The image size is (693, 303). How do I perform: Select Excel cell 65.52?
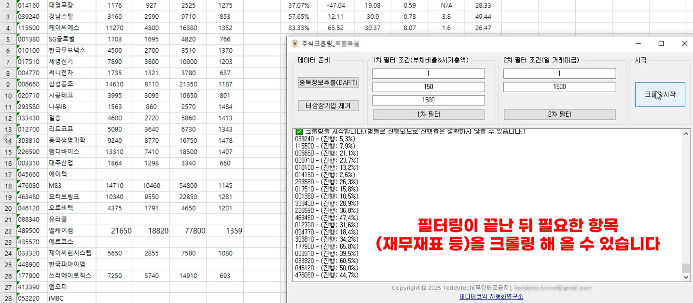(335, 28)
